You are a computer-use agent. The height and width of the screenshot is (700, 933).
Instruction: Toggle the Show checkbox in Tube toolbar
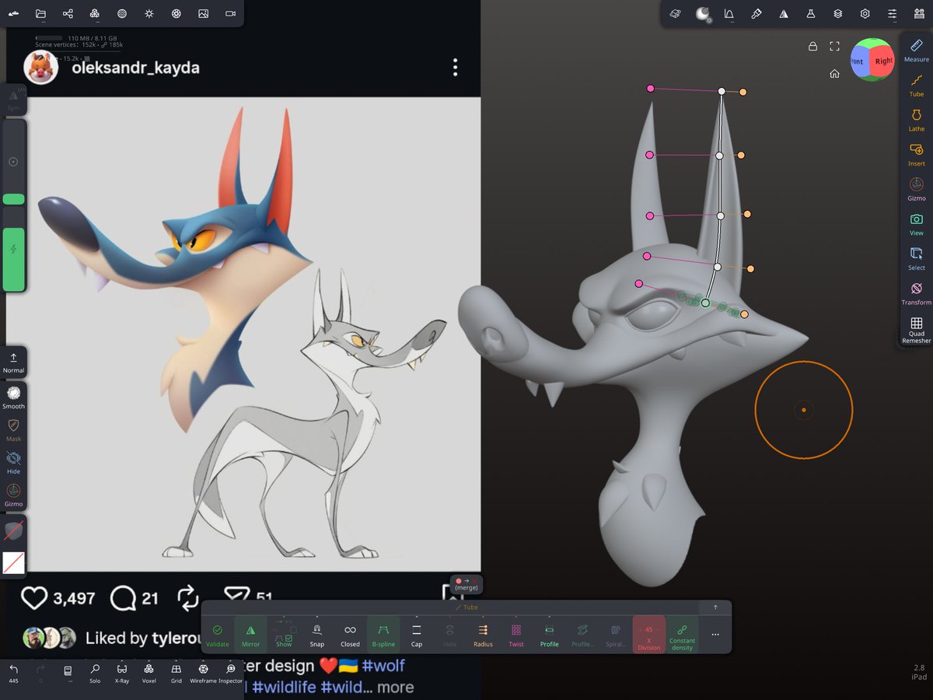tap(284, 634)
